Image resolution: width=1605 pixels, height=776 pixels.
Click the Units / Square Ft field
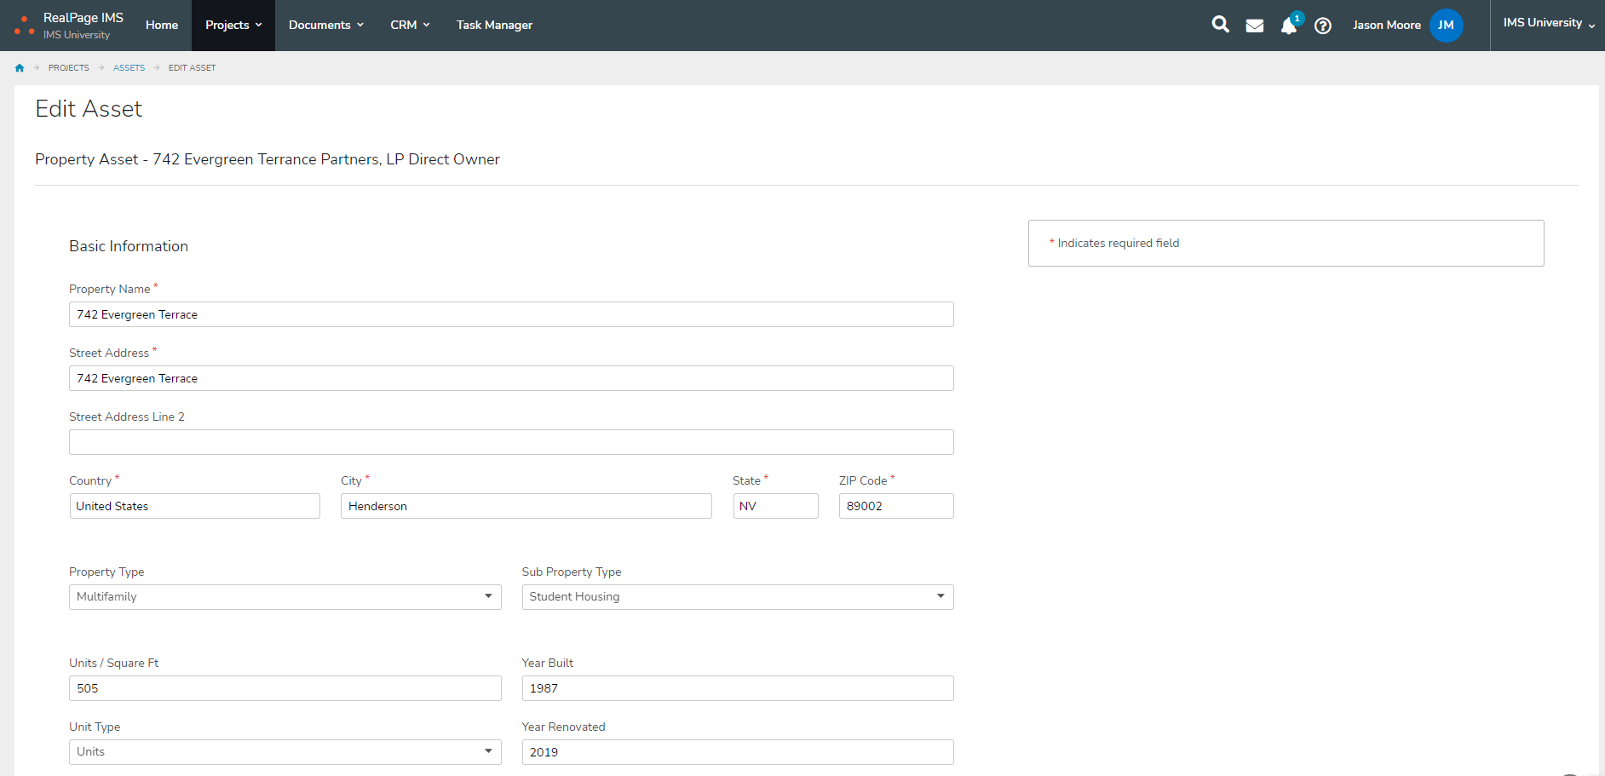[x=285, y=688]
